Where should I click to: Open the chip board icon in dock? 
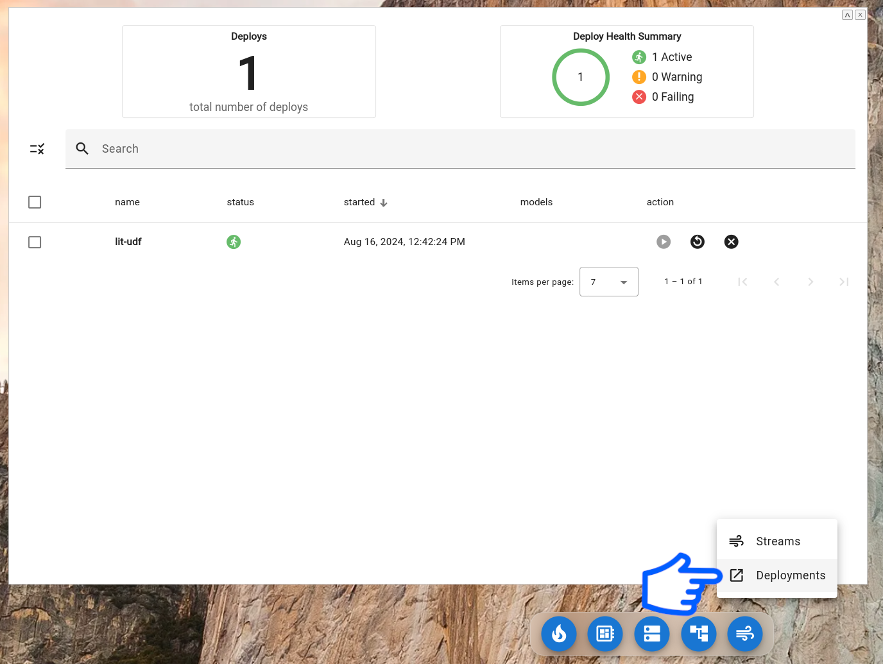tap(605, 634)
